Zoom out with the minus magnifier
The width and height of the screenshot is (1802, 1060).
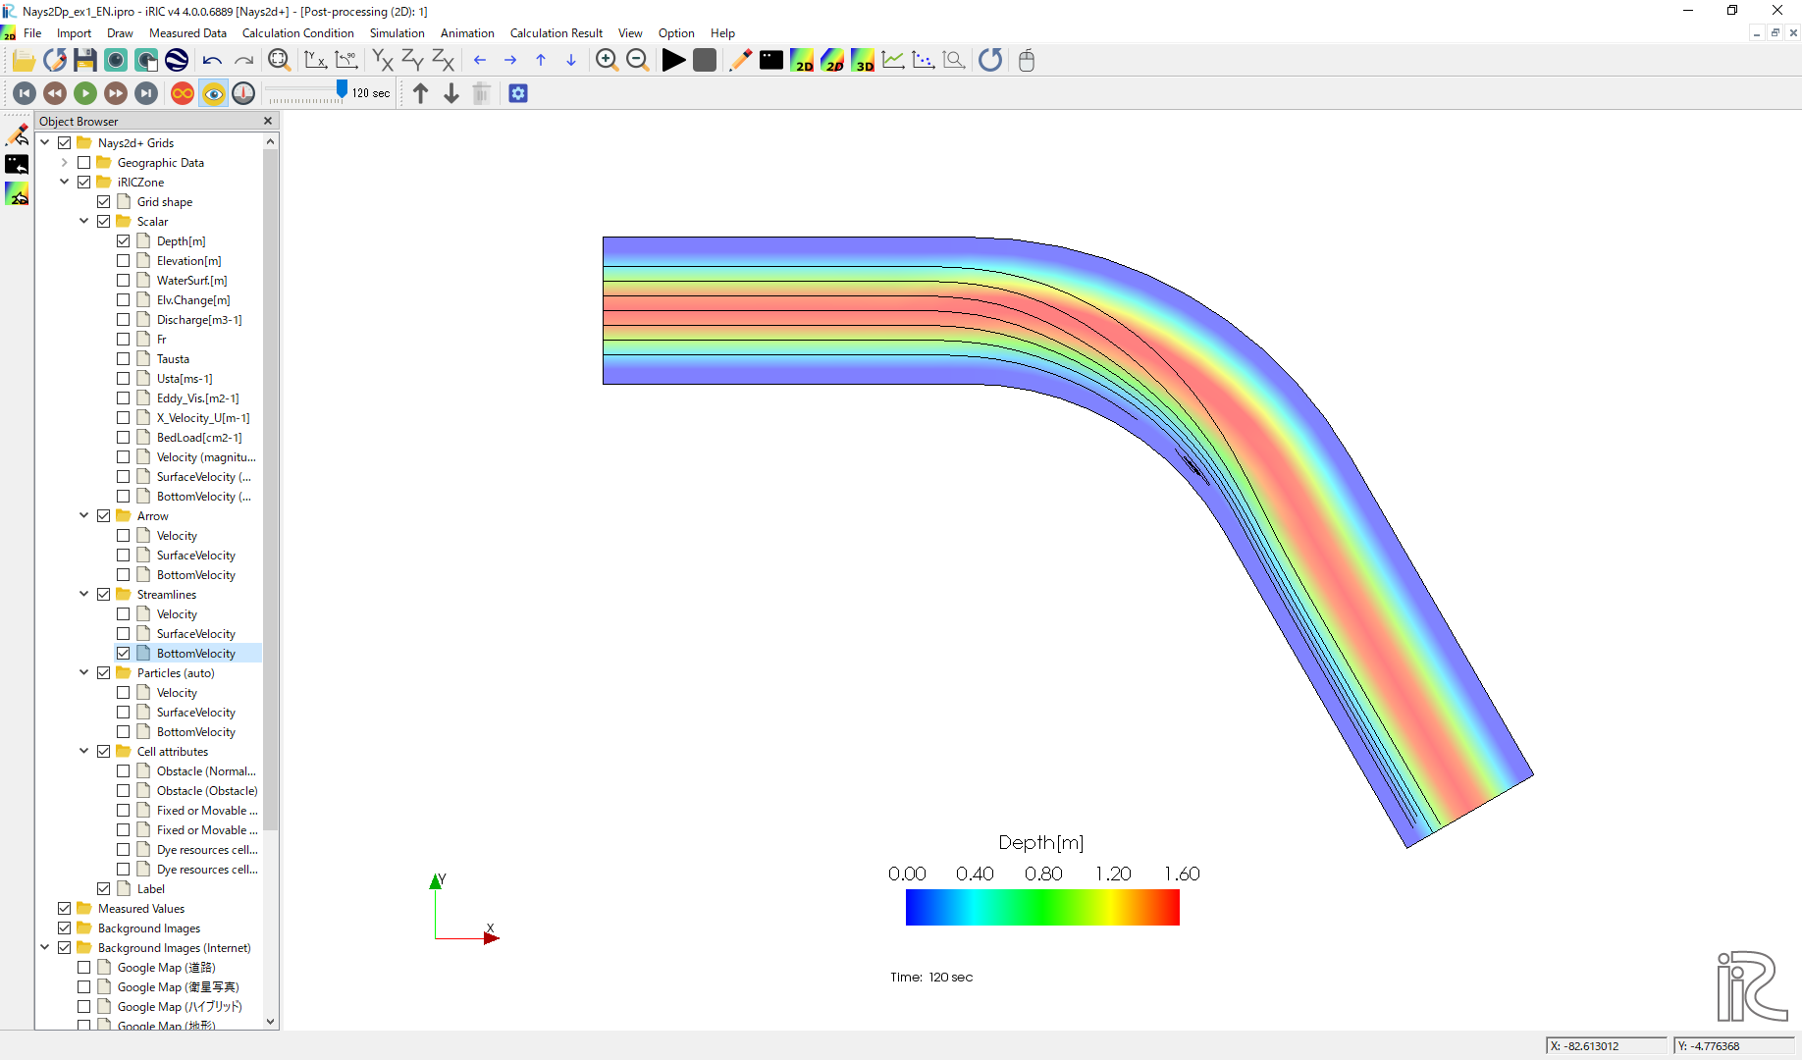637,60
